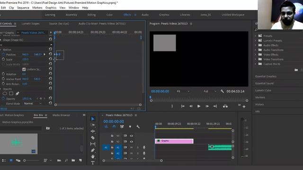Select the Type tool

[93, 162]
